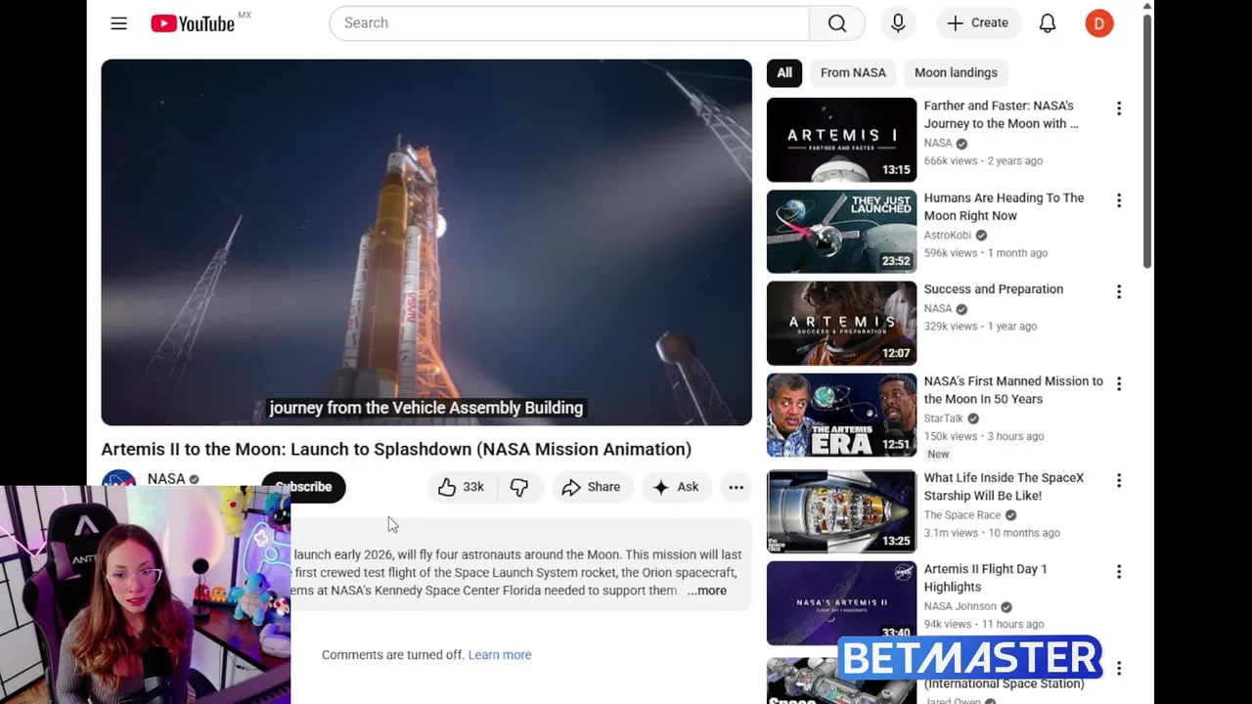Open account avatar menu
1252x704 pixels.
[x=1099, y=23]
